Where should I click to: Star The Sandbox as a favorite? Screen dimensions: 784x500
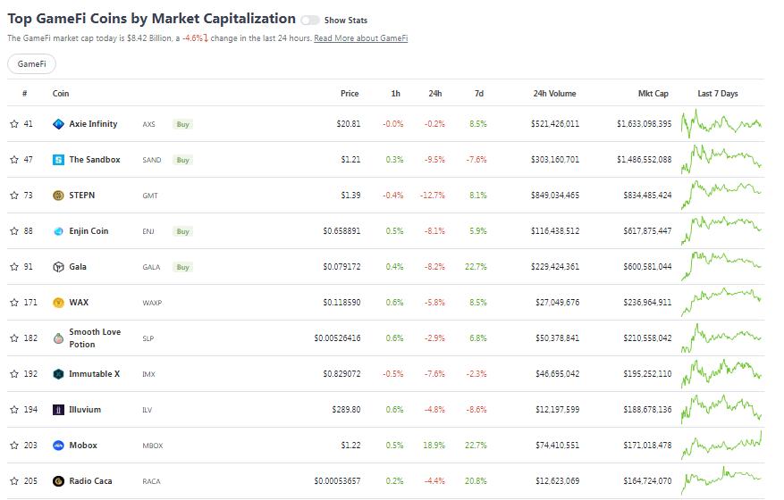tap(14, 160)
